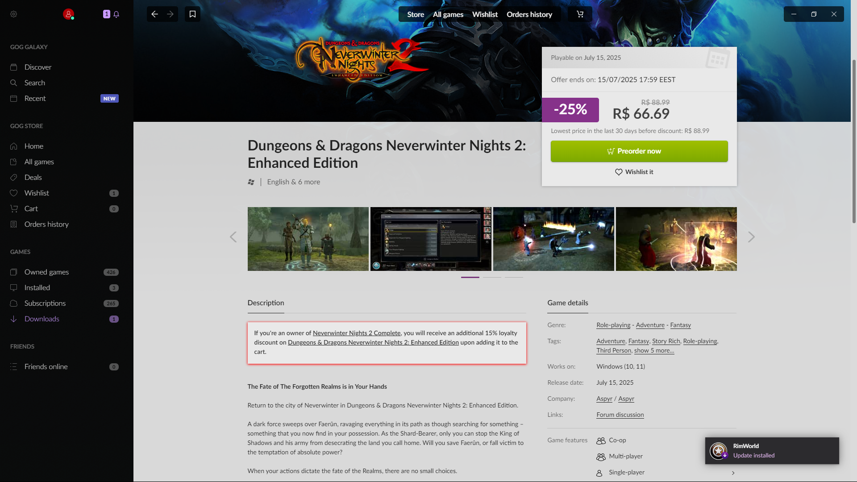Show next screenshots with right chevron

(x=751, y=237)
